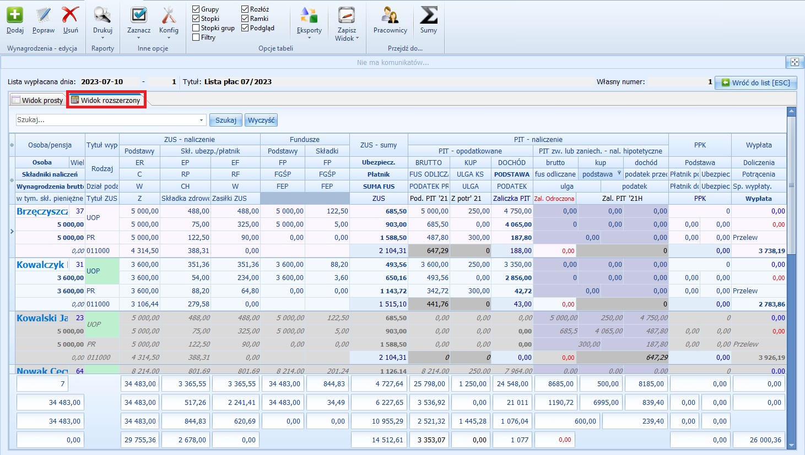Click the Eksporty icon
This screenshot has height=455, width=805.
pos(309,15)
